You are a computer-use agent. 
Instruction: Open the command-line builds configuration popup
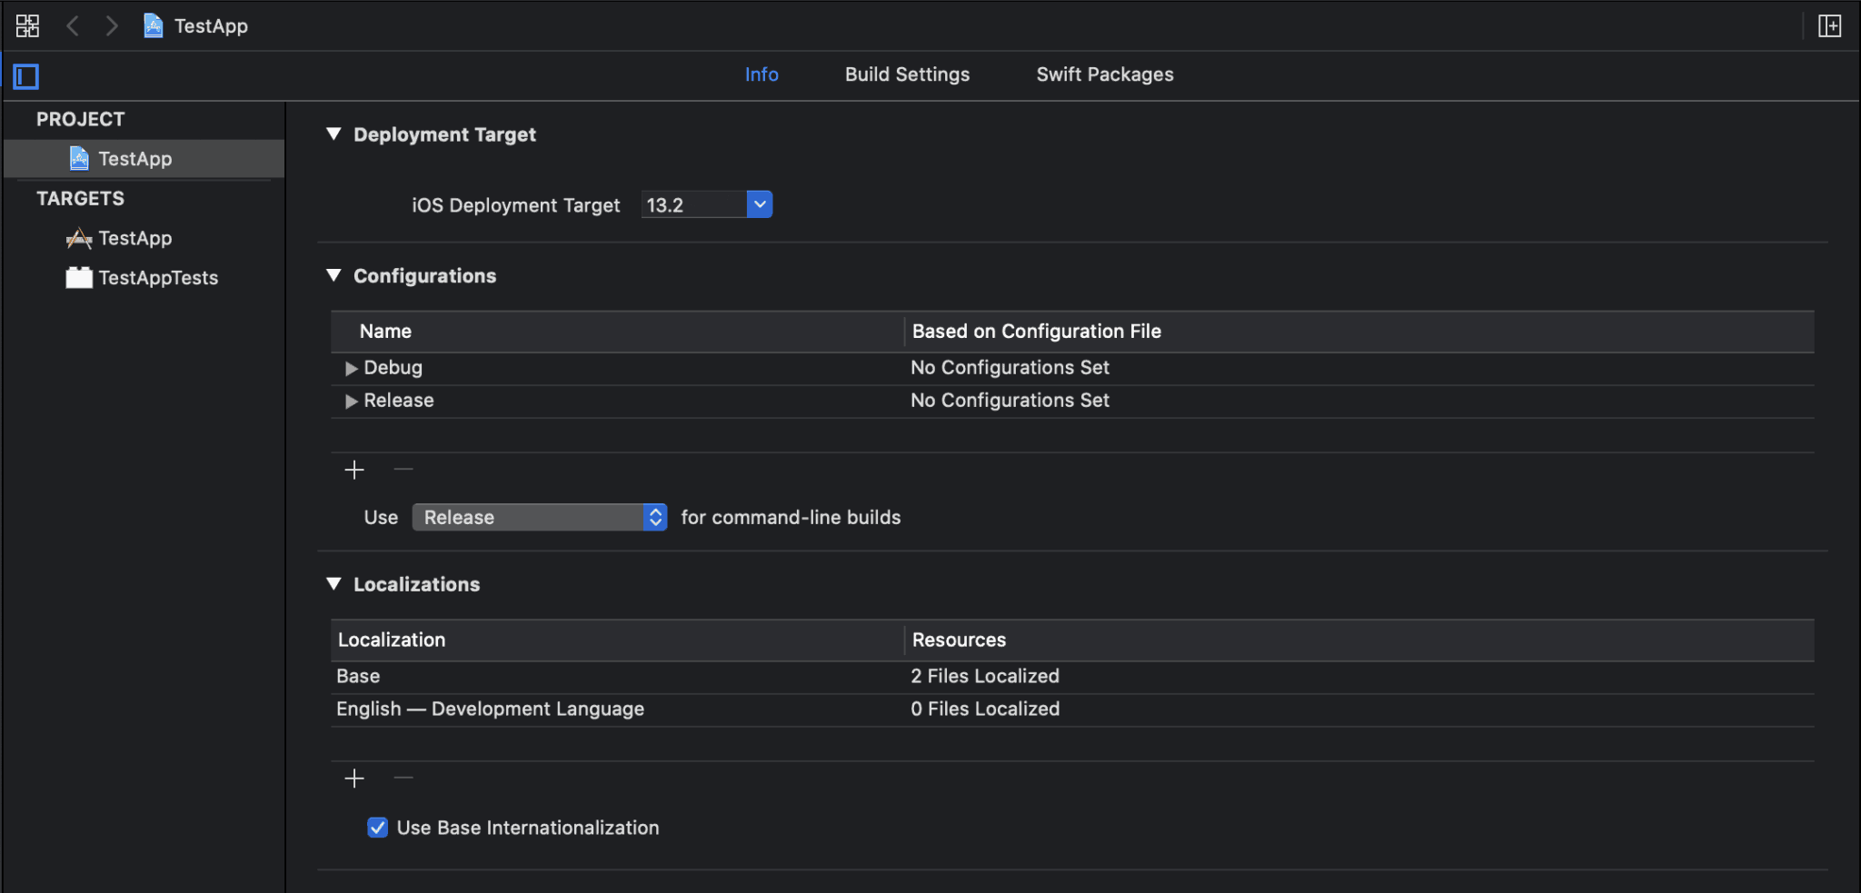[540, 517]
